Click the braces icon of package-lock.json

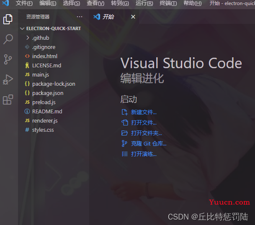27,84
